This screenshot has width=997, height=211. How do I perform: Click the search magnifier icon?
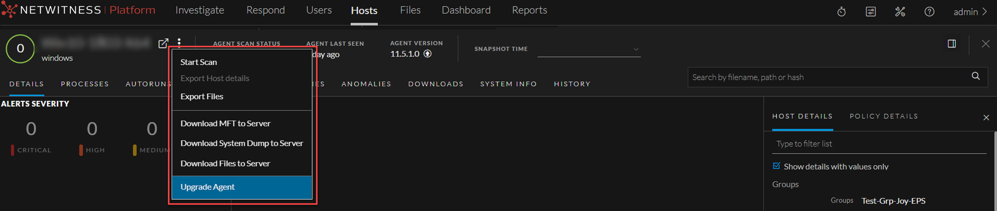pos(975,76)
